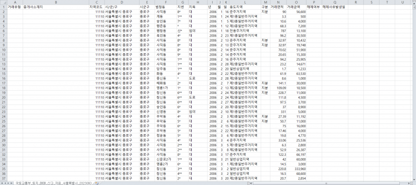Select the 혜화동 cell
Viewport: 416px width, 185px height.
(x=165, y=83)
